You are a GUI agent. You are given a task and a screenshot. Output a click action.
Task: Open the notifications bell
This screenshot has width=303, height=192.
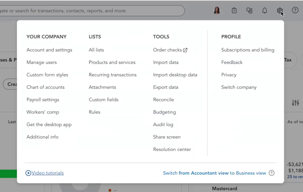point(265,10)
